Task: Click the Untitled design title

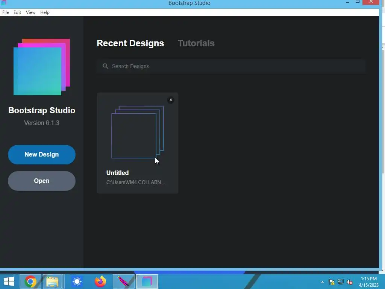Action: click(117, 173)
